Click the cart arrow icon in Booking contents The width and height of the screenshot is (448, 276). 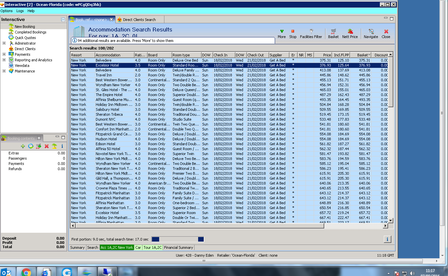[x=39, y=146]
